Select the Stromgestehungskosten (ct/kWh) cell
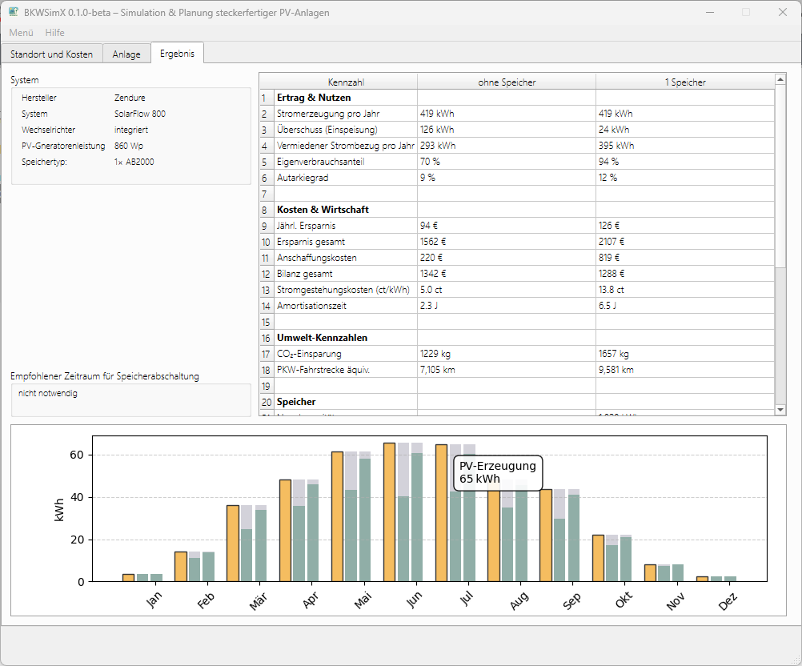 click(346, 290)
